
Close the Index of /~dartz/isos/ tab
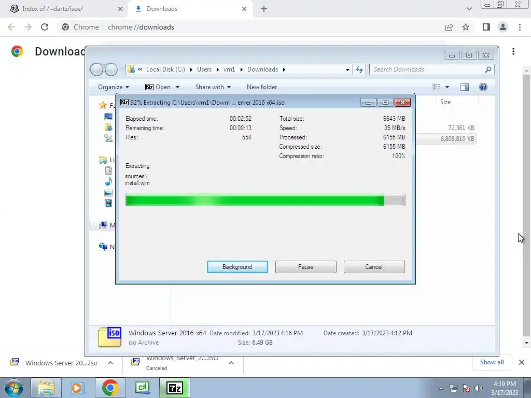(120, 9)
